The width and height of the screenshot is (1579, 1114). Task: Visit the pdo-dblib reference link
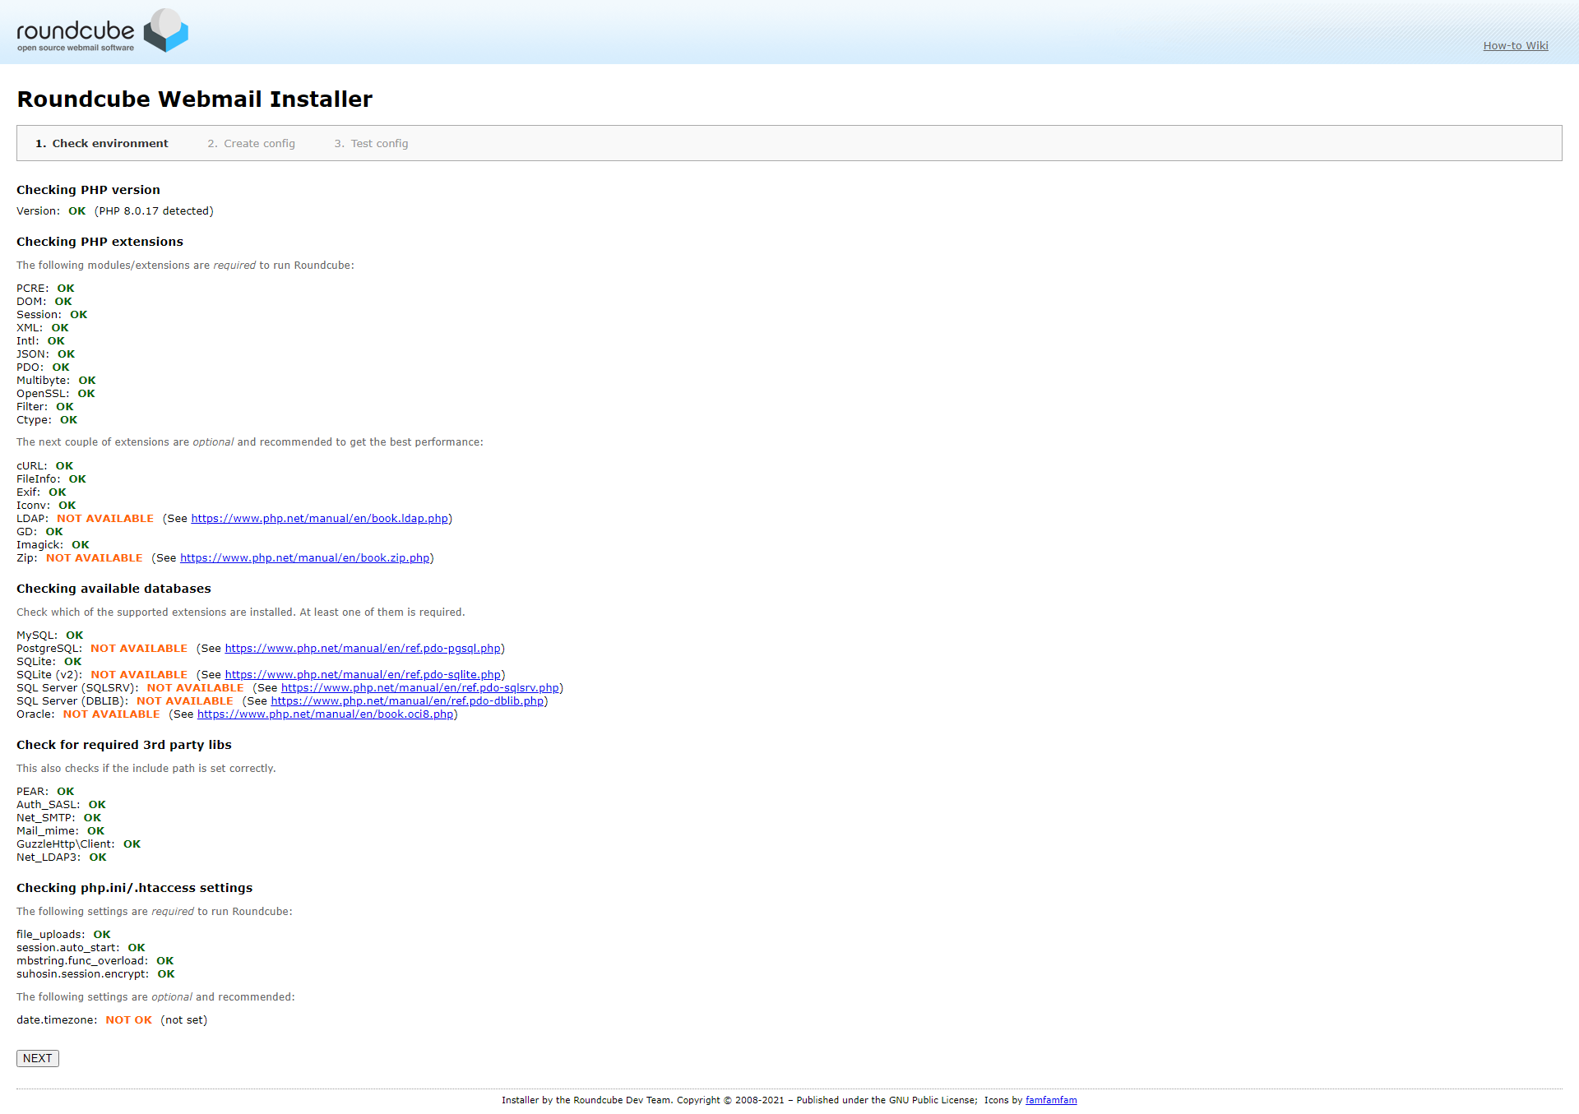(x=407, y=701)
